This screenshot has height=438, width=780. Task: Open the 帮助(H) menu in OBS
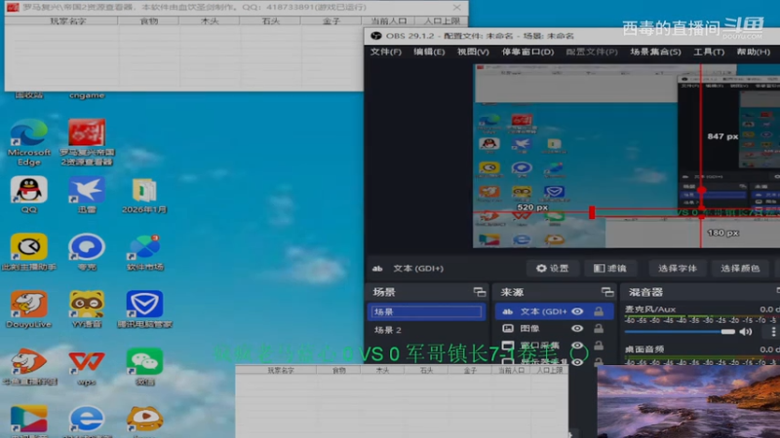tap(753, 52)
